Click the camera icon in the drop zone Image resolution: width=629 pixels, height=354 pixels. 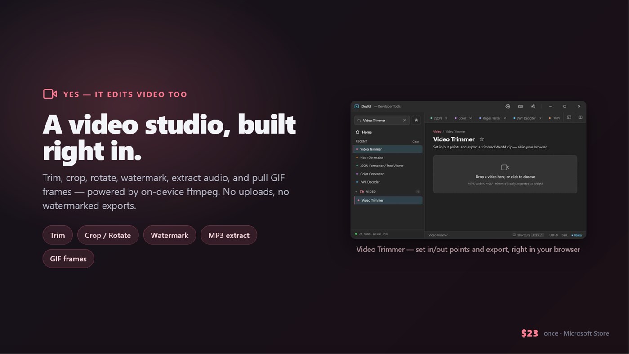505,167
